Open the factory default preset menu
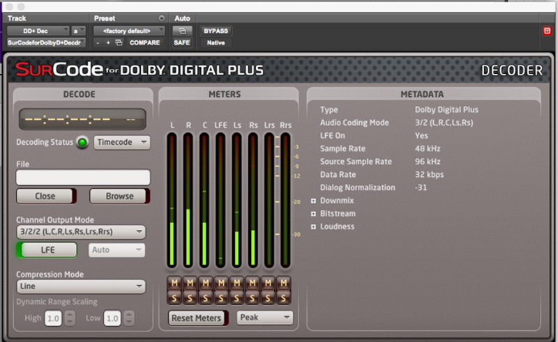The height and width of the screenshot is (342, 558). 132,31
